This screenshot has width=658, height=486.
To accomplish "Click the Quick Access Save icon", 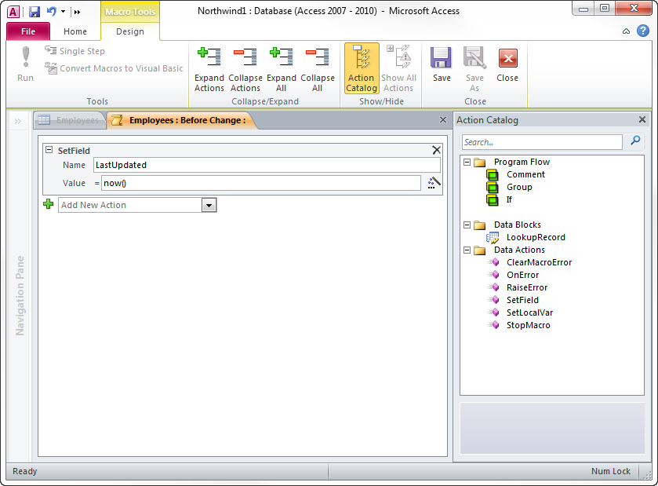I will [x=35, y=11].
